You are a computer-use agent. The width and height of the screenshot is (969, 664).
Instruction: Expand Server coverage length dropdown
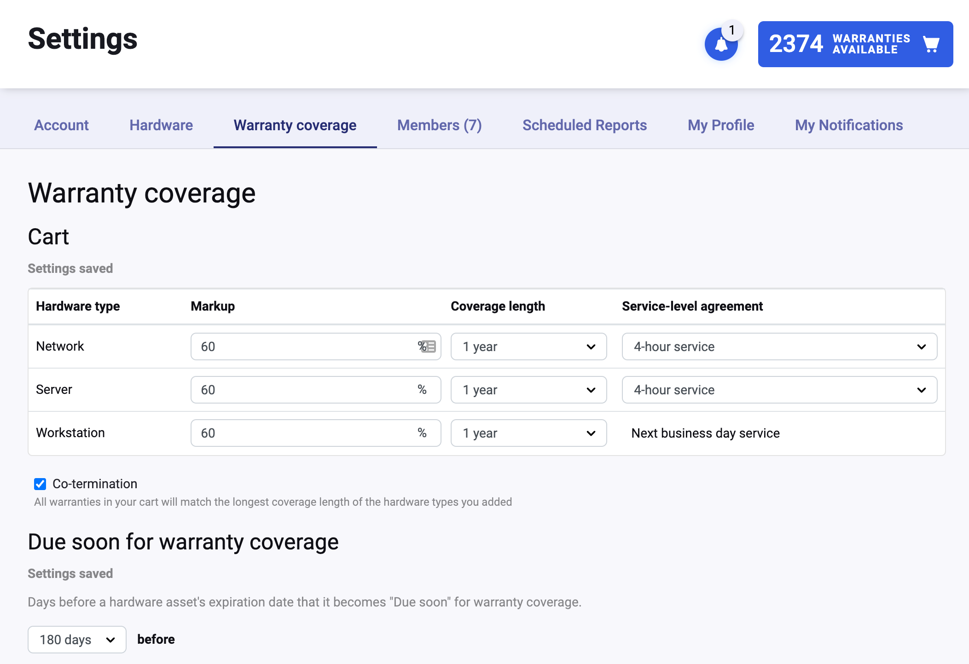click(528, 390)
